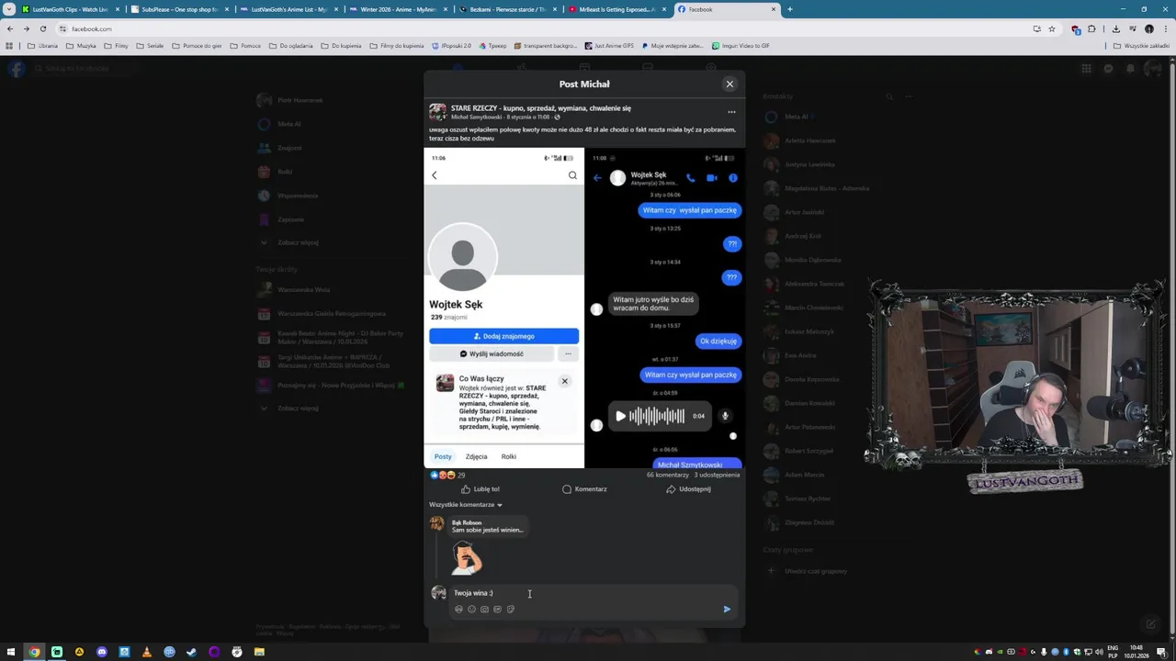1176x661 pixels.
Task: Click the Udostępnij share button
Action: coord(688,489)
